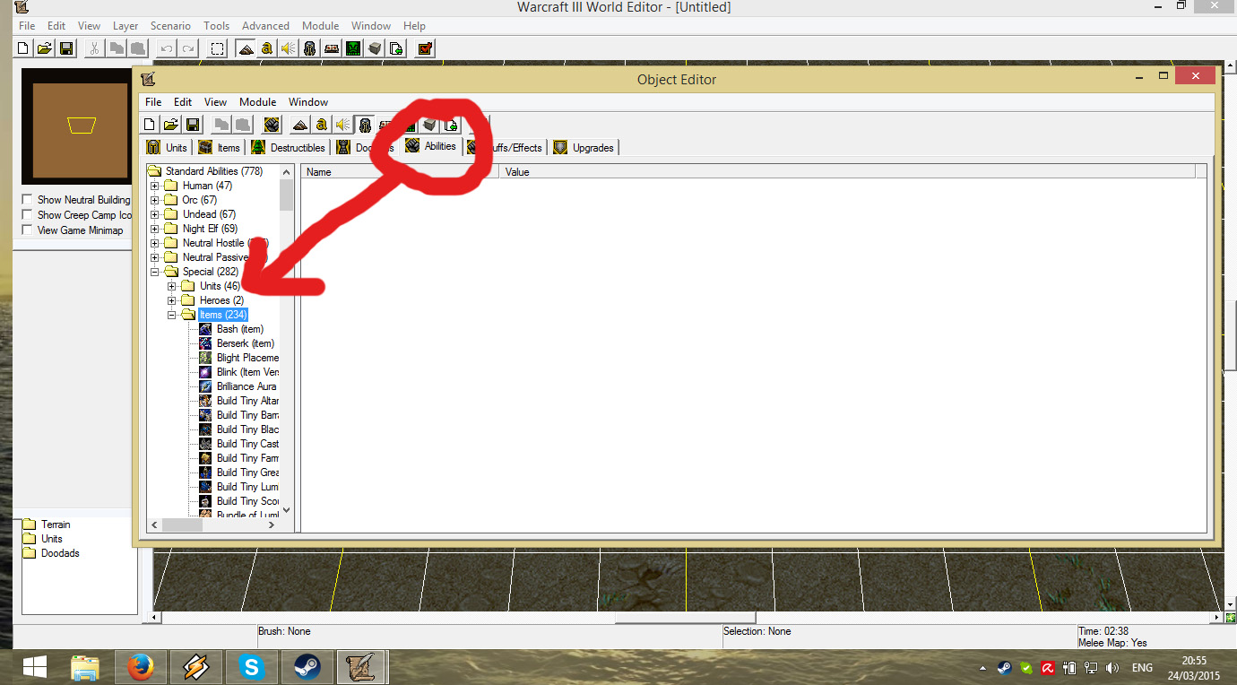The width and height of the screenshot is (1237, 685).
Task: Switch to the Destructibles tab
Action: [289, 148]
